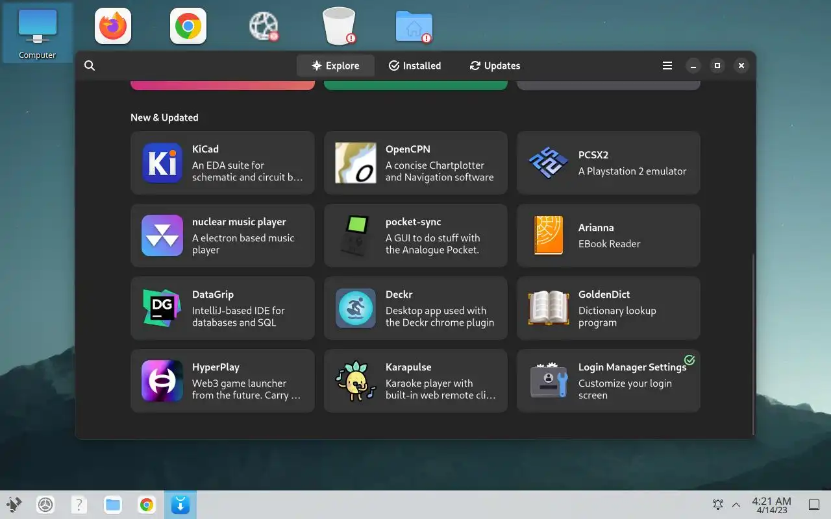Click the KiCad app icon
Viewport: 831px width, 519px height.
click(162, 163)
